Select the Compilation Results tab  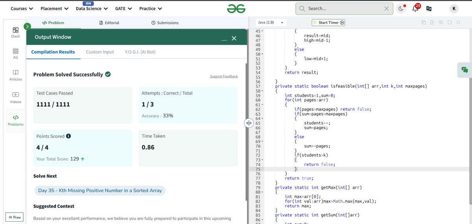[53, 52]
